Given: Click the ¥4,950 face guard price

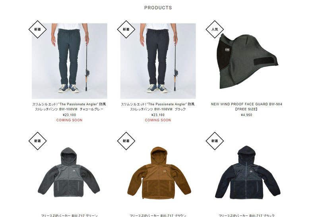Looking at the screenshot, I should click(x=246, y=115).
